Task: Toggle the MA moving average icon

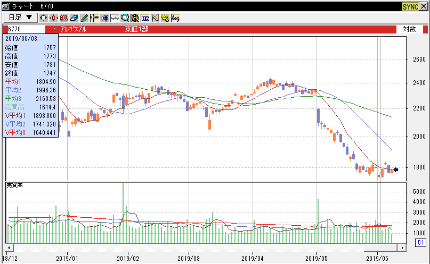Action: [144, 18]
